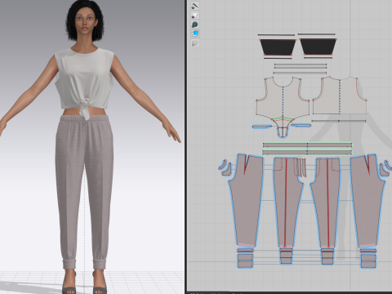The width and height of the screenshot is (392, 294).
Task: Click the avatar's head in 3D view
Action: click(84, 20)
